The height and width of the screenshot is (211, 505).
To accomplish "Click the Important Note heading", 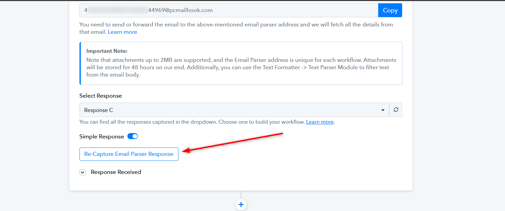I will (x=107, y=51).
